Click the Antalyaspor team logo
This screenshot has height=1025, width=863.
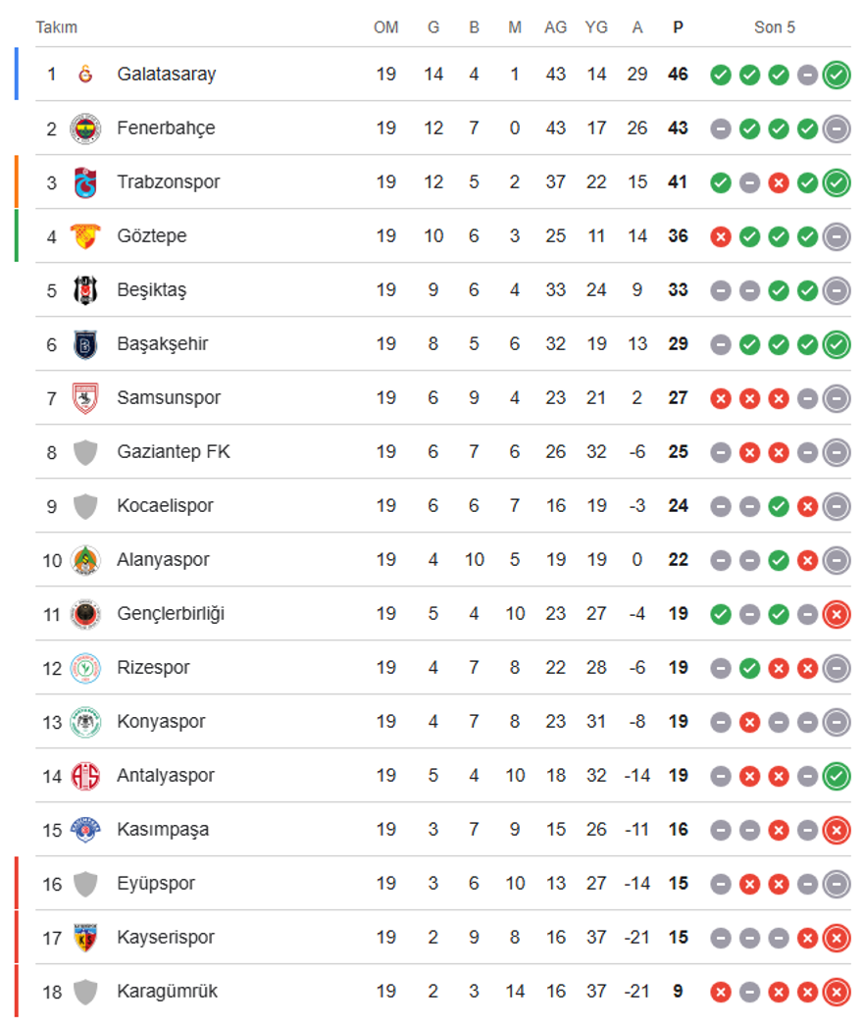click(x=85, y=776)
